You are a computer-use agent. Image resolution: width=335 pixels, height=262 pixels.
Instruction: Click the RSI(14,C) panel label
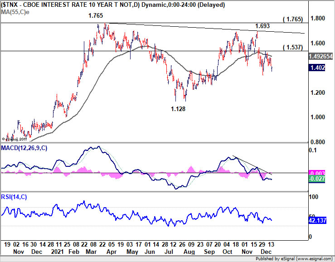(14, 197)
